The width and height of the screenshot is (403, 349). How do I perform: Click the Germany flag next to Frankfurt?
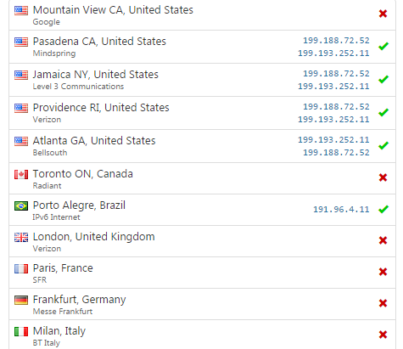pyautogui.click(x=21, y=300)
